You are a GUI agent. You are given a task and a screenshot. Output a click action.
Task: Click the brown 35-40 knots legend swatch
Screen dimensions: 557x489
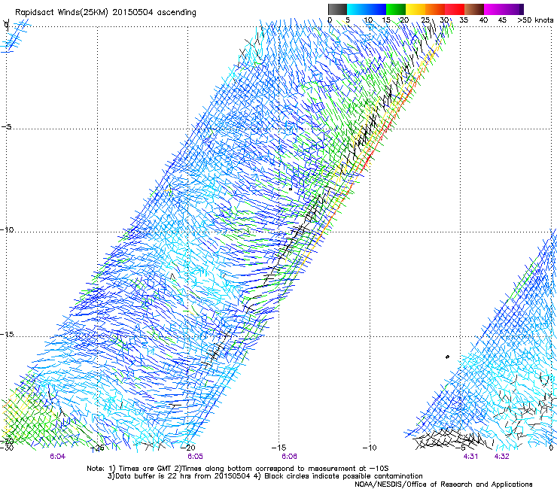pos(474,9)
